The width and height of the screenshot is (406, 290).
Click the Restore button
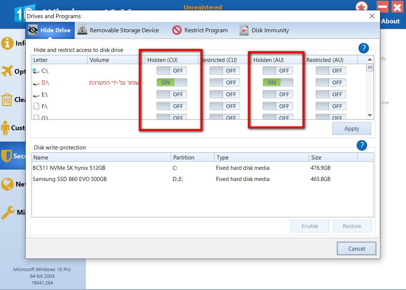[x=352, y=226]
